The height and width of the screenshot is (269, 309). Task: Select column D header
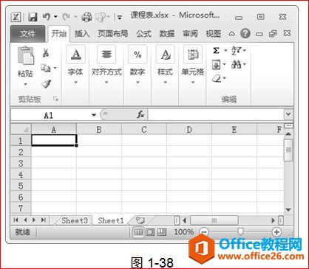pyautogui.click(x=189, y=130)
